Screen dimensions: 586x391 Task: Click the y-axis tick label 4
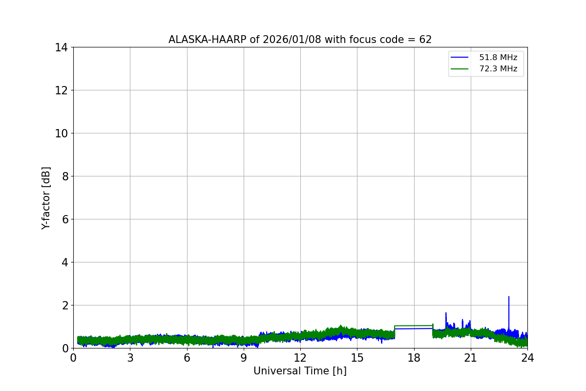coord(64,262)
